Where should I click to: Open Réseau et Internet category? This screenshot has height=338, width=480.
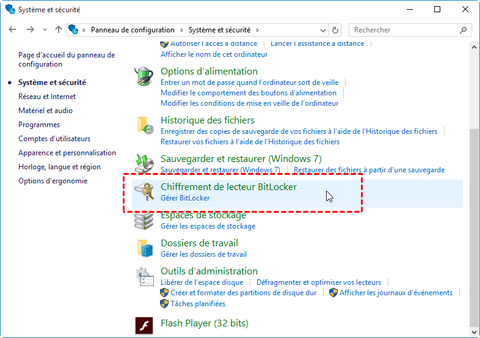pyautogui.click(x=47, y=97)
